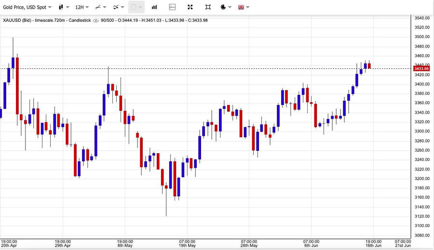Toggle the volume bars icon

pos(154,7)
